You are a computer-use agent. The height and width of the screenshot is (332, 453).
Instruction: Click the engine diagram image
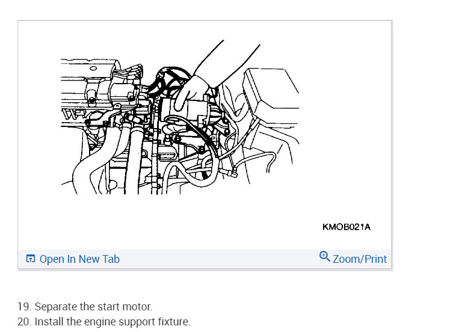tap(180, 117)
